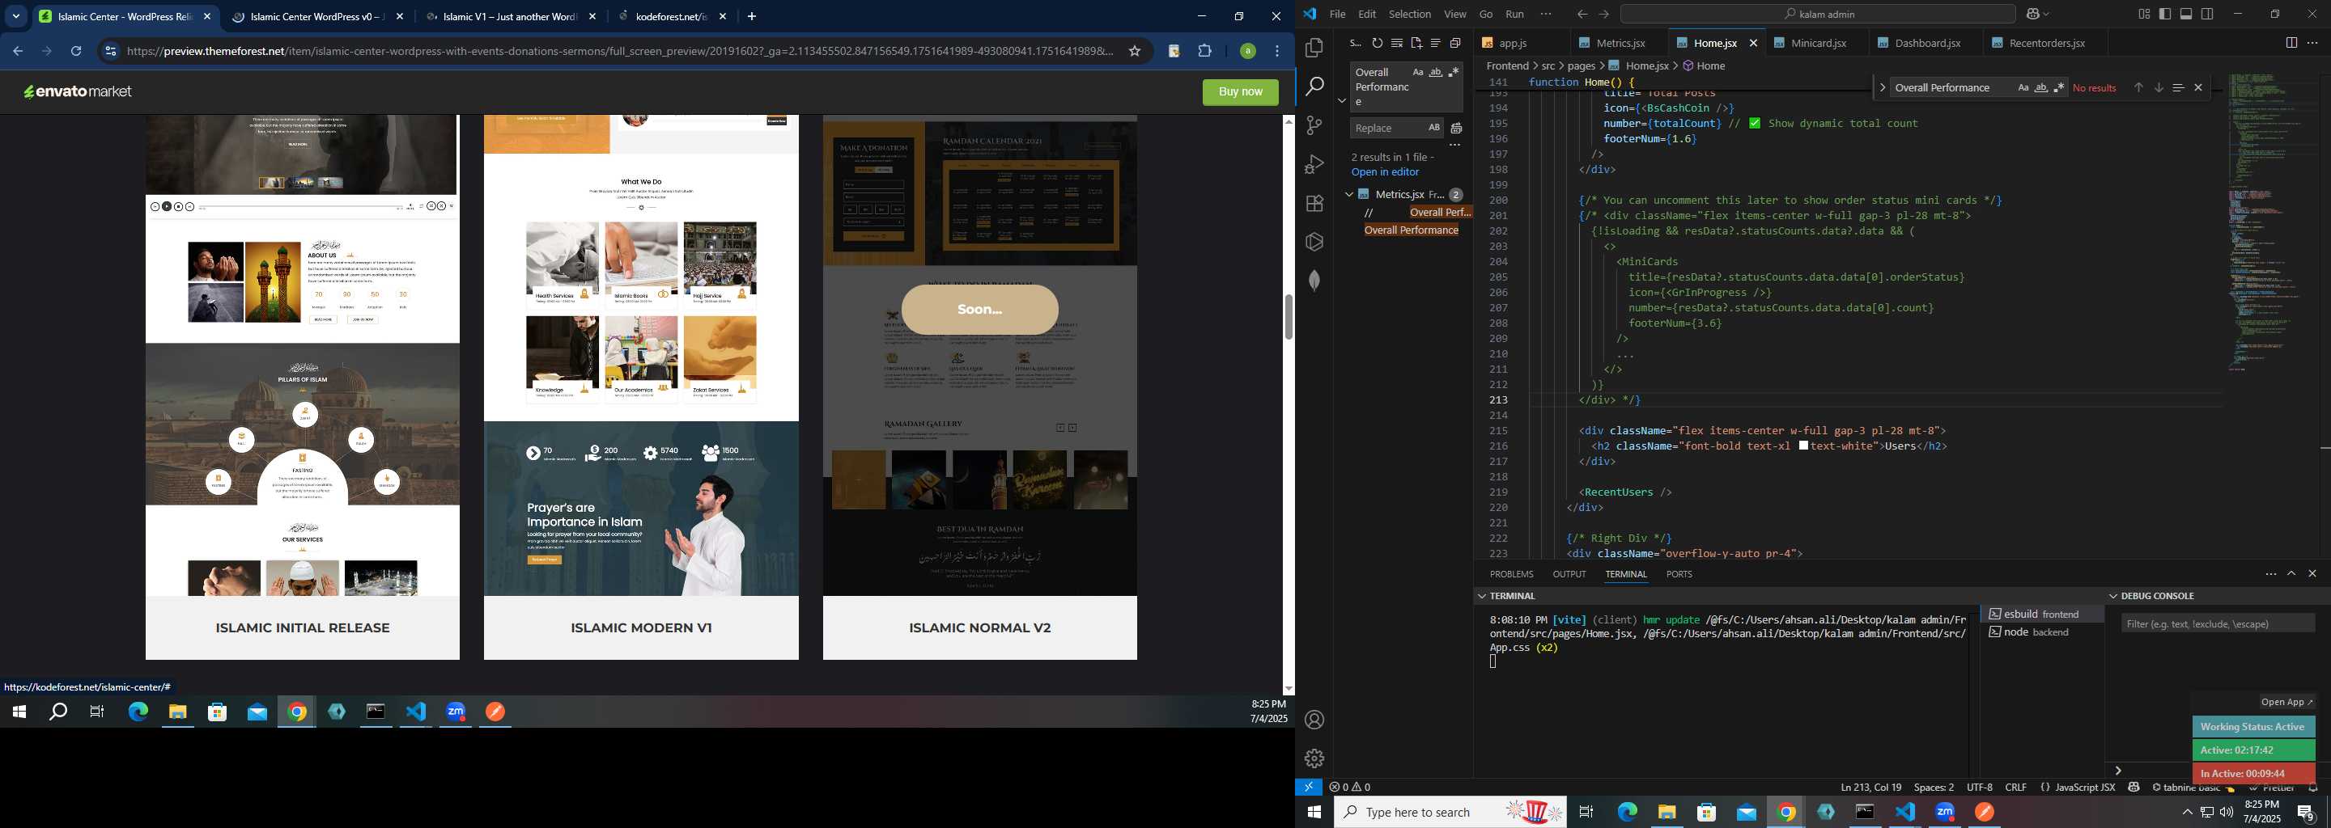Click the Replace All icon

pos(1456,129)
